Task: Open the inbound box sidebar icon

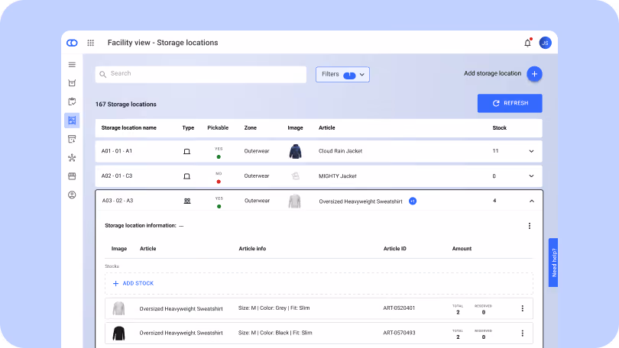Action: click(72, 139)
